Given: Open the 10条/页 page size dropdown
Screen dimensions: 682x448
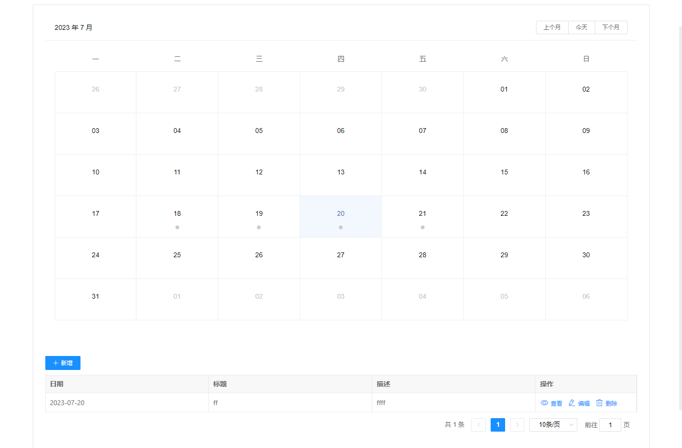Looking at the screenshot, I should pyautogui.click(x=553, y=424).
